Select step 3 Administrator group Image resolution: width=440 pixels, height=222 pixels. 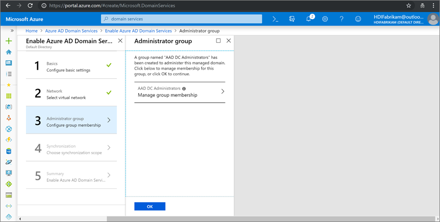(71, 120)
